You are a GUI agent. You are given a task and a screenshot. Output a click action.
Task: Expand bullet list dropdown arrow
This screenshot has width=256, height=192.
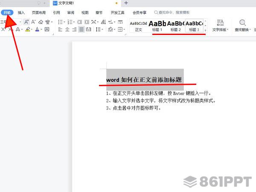click(x=64, y=22)
